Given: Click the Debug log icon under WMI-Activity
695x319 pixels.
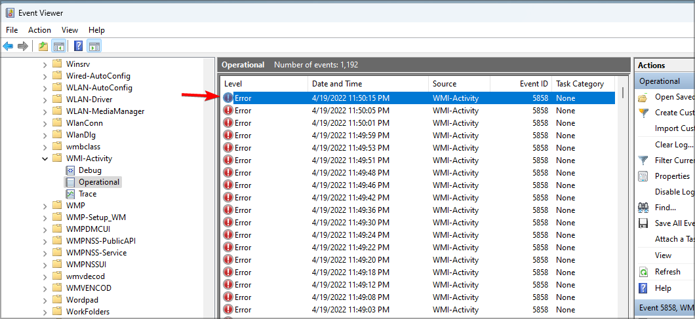Looking at the screenshot, I should coord(70,170).
